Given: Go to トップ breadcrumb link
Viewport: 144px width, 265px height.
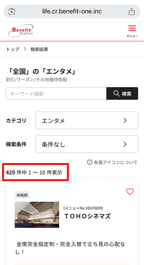Looking at the screenshot, I should click(x=13, y=49).
